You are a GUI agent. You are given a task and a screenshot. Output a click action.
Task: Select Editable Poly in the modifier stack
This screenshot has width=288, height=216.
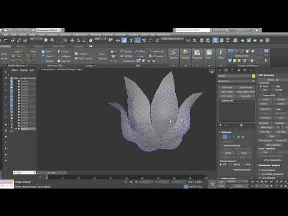click(227, 101)
